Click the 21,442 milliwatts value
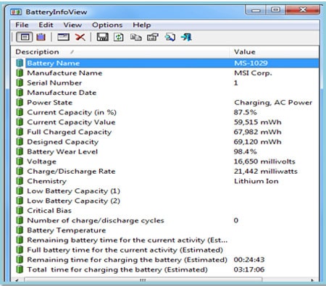 click(x=266, y=171)
